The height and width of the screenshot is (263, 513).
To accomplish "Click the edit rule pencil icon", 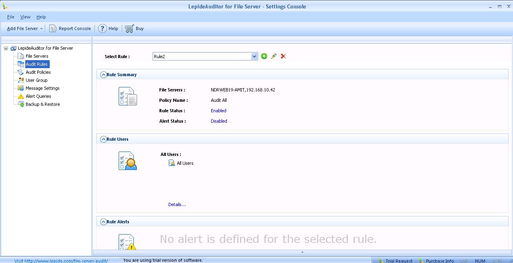I will pyautogui.click(x=274, y=56).
